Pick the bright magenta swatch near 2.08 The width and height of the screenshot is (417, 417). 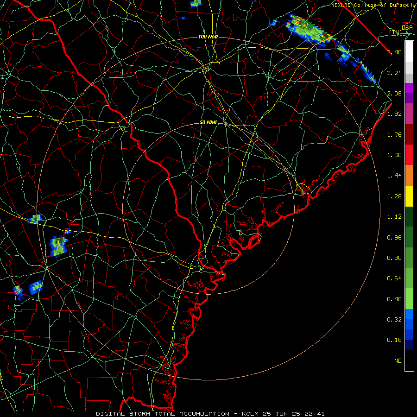pos(409,88)
